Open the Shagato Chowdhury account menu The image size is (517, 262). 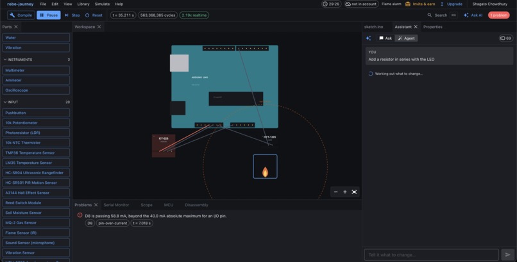[x=489, y=4]
